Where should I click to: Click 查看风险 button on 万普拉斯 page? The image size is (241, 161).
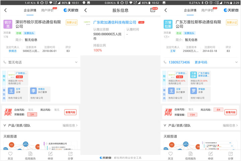point(231,112)
